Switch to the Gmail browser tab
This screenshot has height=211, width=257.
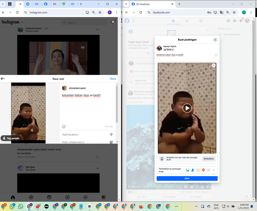pyautogui.click(x=55, y=4)
